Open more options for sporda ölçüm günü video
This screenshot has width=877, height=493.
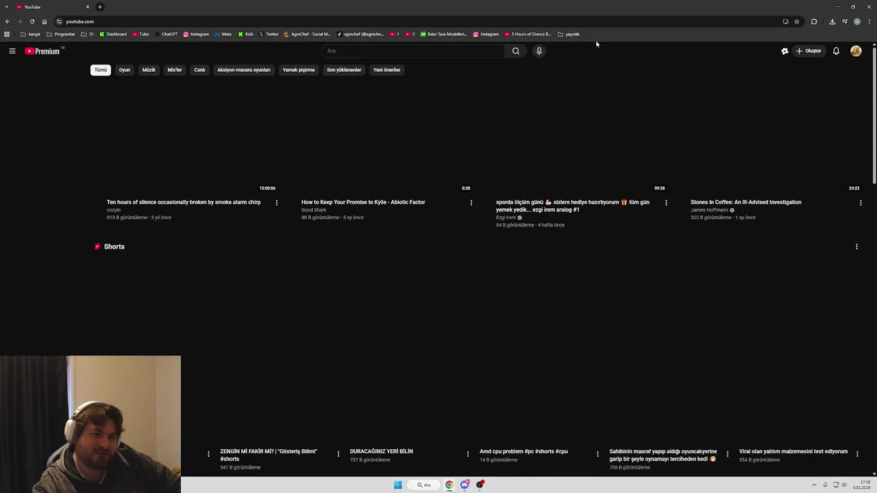click(666, 203)
